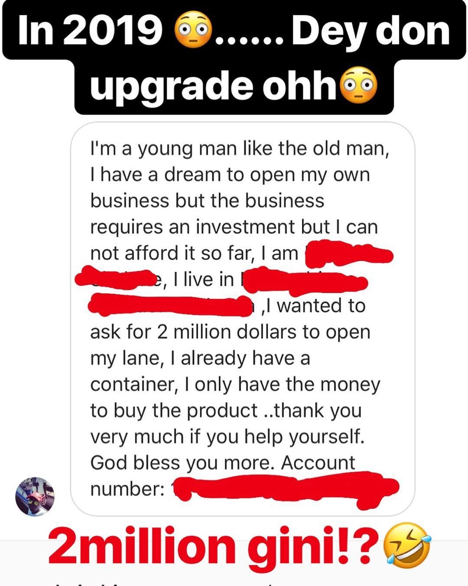Tap 'very much if you help yourself.' line

[227, 437]
